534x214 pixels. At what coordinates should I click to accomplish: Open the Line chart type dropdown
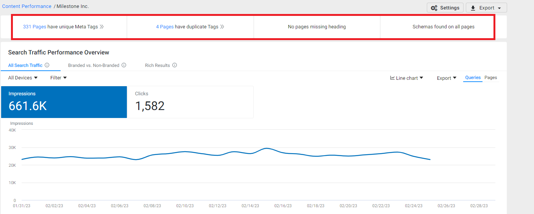[x=407, y=78]
